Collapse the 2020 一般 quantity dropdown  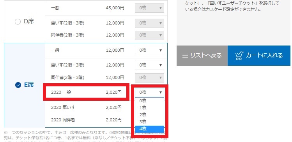(149, 92)
